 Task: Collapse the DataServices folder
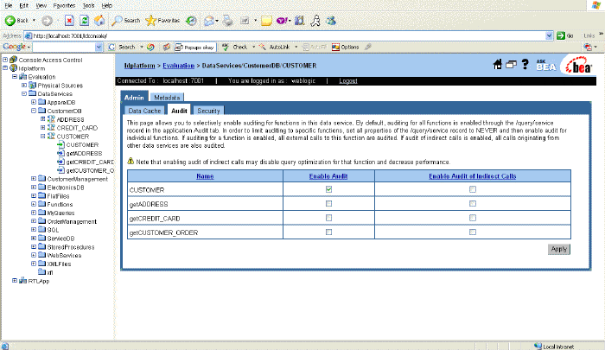point(24,93)
